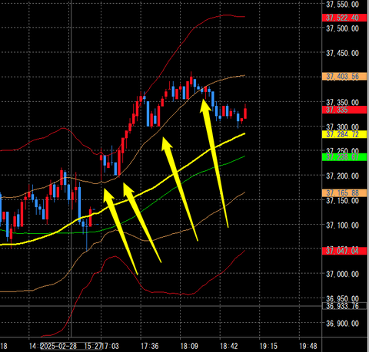Click the 37,403.56 orange price label
This screenshot has width=369, height=352.
[344, 77]
